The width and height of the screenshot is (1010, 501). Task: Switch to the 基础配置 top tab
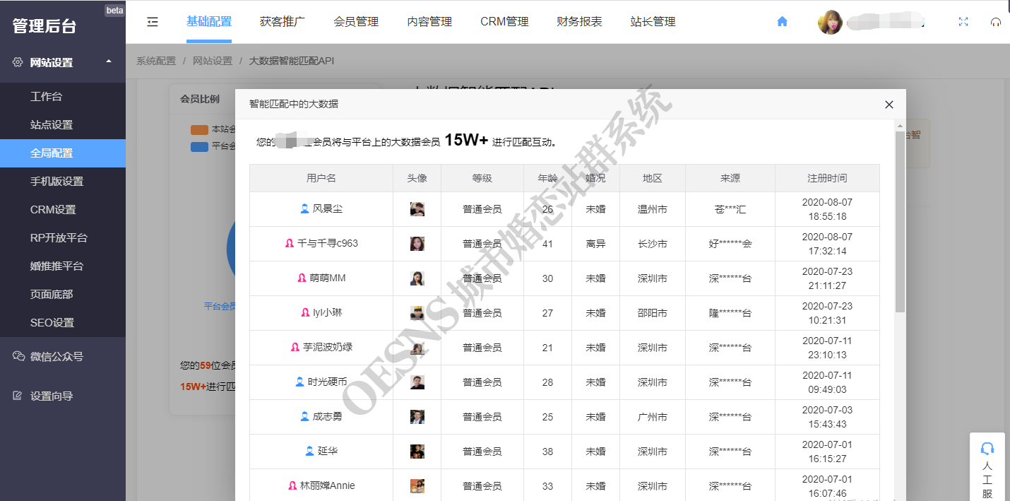[x=209, y=22]
